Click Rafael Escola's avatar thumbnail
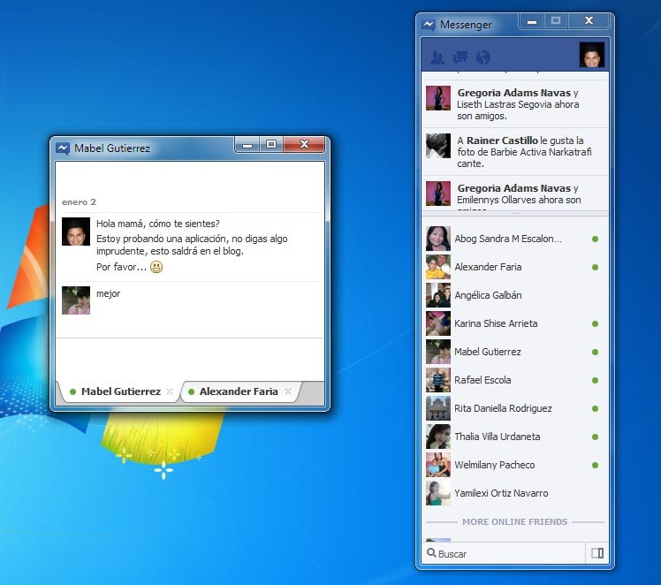This screenshot has height=585, width=661. tap(438, 380)
